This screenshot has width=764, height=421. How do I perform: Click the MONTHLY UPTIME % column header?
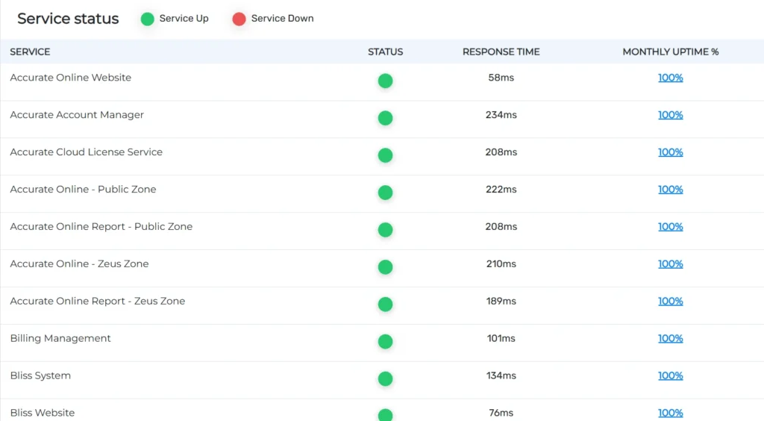(x=671, y=52)
